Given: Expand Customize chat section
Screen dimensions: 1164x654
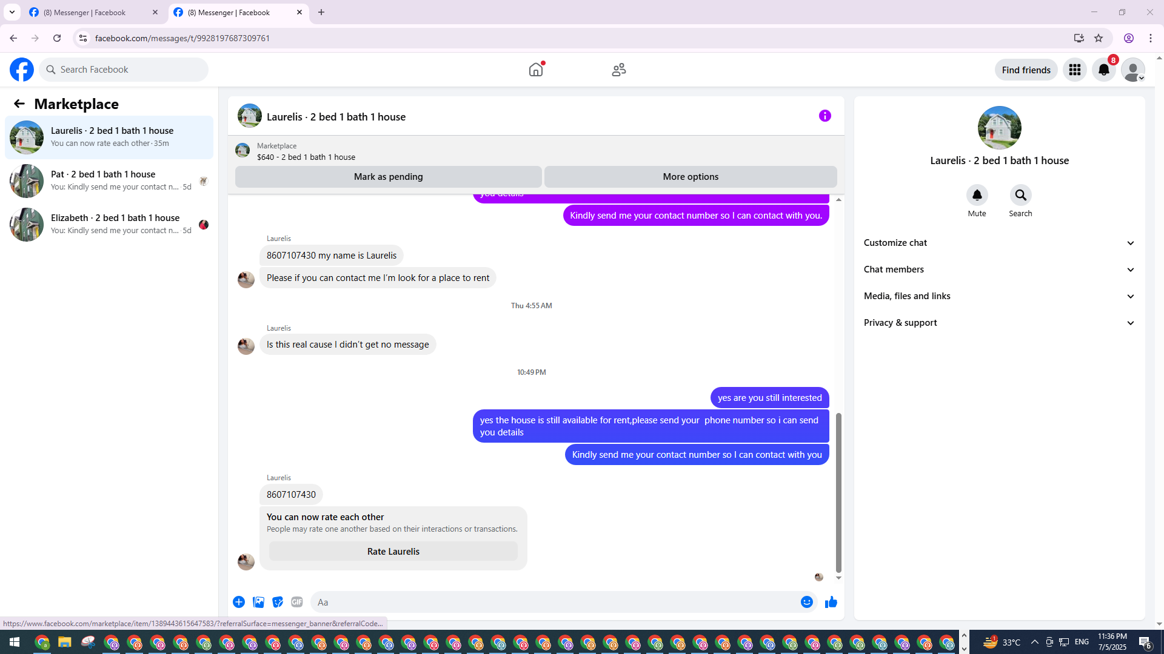Looking at the screenshot, I should pos(999,243).
